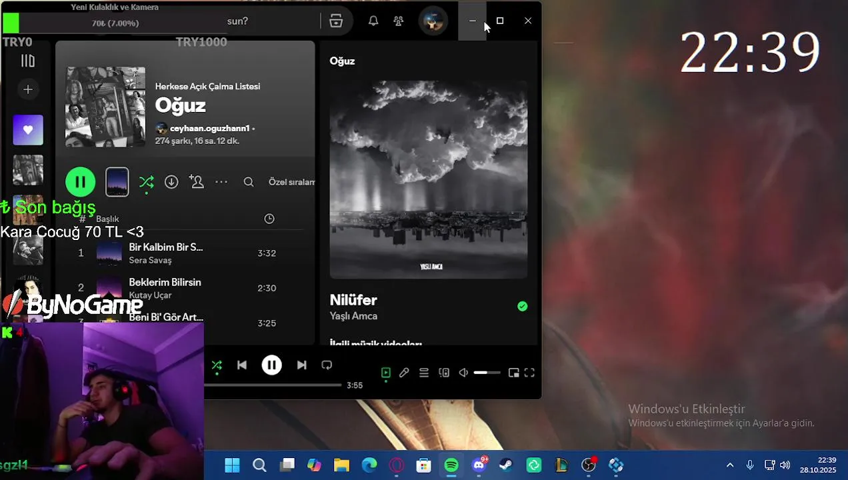Open the taskbar microphone tray icon
848x480 pixels.
point(750,465)
